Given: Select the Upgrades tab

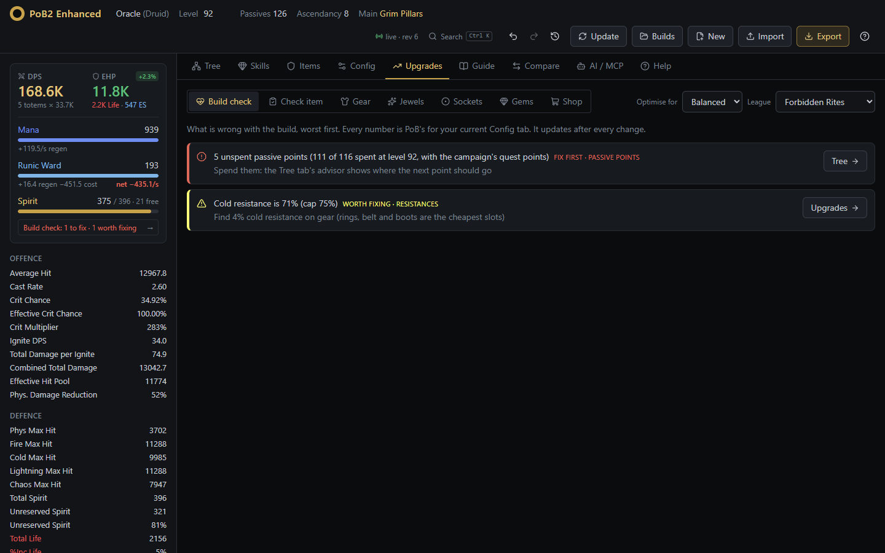Looking at the screenshot, I should click(417, 66).
